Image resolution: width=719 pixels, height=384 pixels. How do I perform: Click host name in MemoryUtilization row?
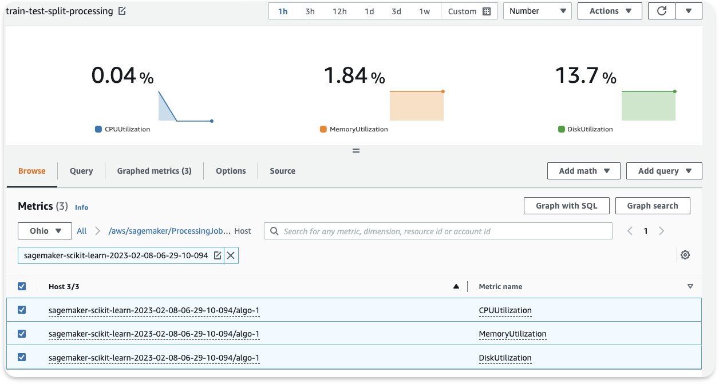point(154,334)
